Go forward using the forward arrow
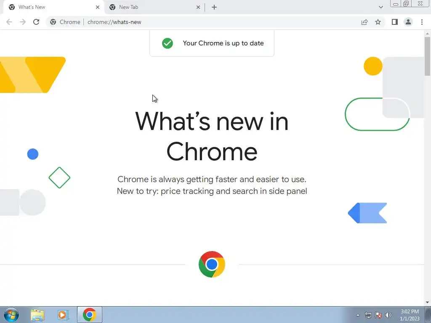The width and height of the screenshot is (431, 323). click(23, 22)
